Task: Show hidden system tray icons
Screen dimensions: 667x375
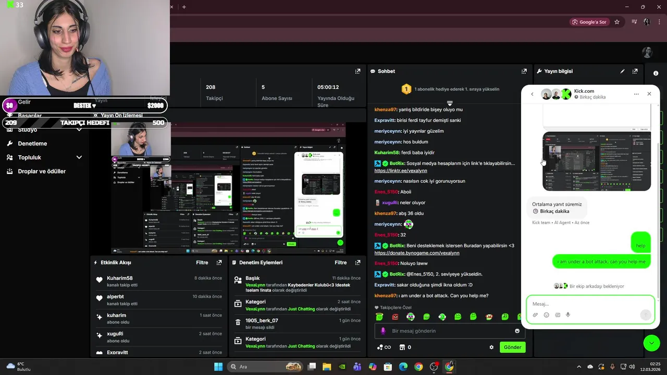Action: [x=578, y=367]
